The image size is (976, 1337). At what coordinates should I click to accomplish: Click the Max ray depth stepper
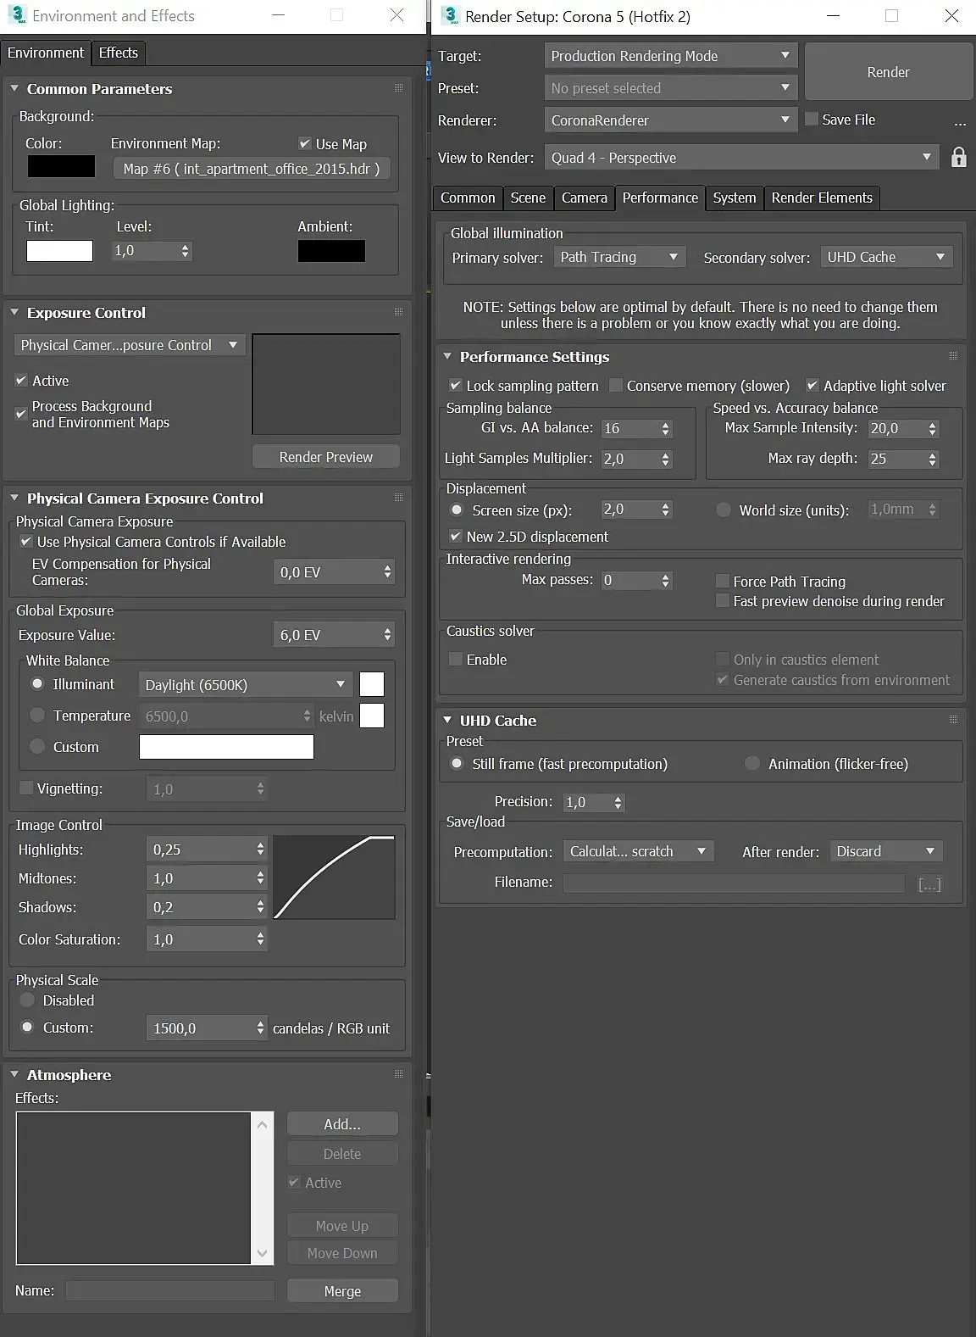(933, 459)
